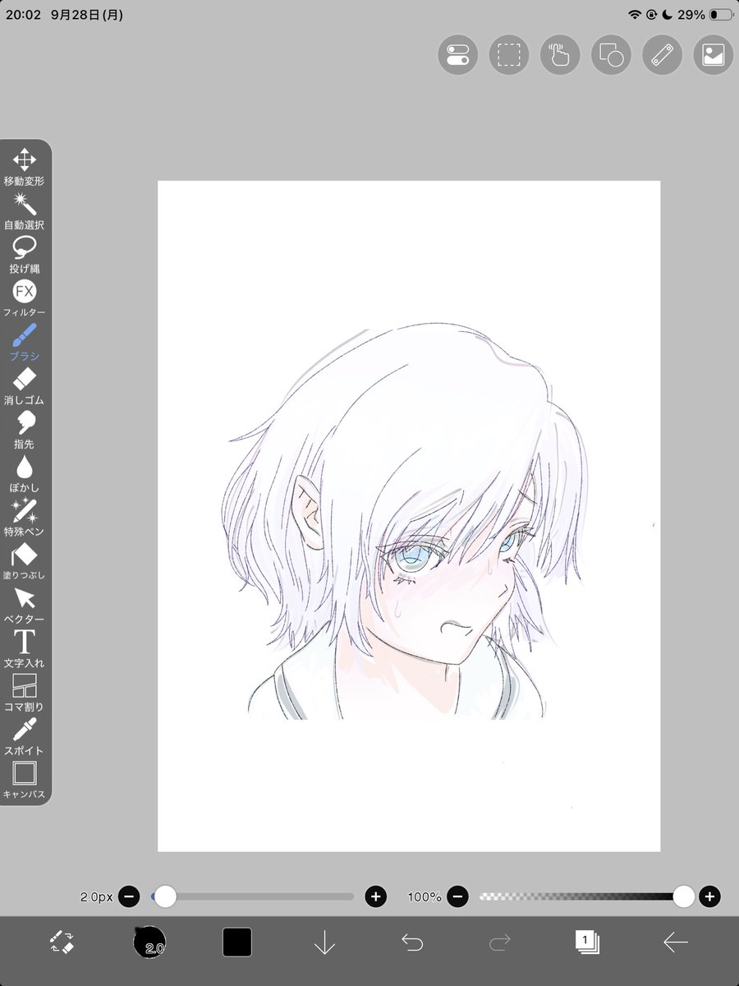
Task: Open the material image button
Action: point(713,55)
